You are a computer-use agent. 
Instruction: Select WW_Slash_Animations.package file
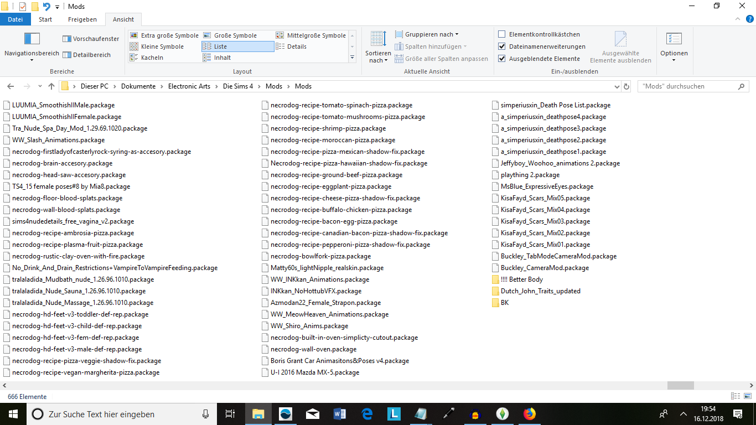click(54, 140)
